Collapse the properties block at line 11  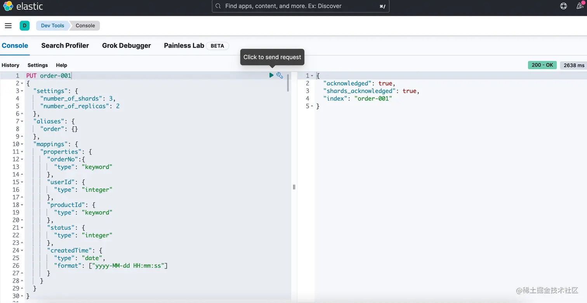click(22, 152)
